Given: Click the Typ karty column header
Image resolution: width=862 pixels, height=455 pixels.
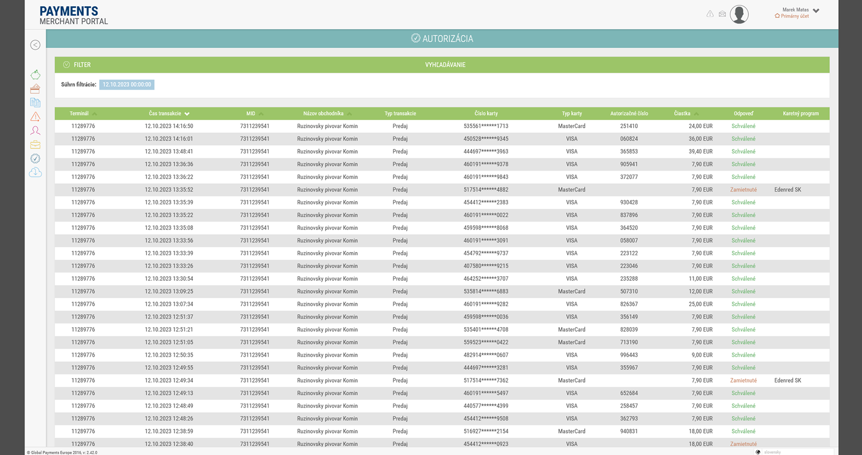Looking at the screenshot, I should pos(572,113).
